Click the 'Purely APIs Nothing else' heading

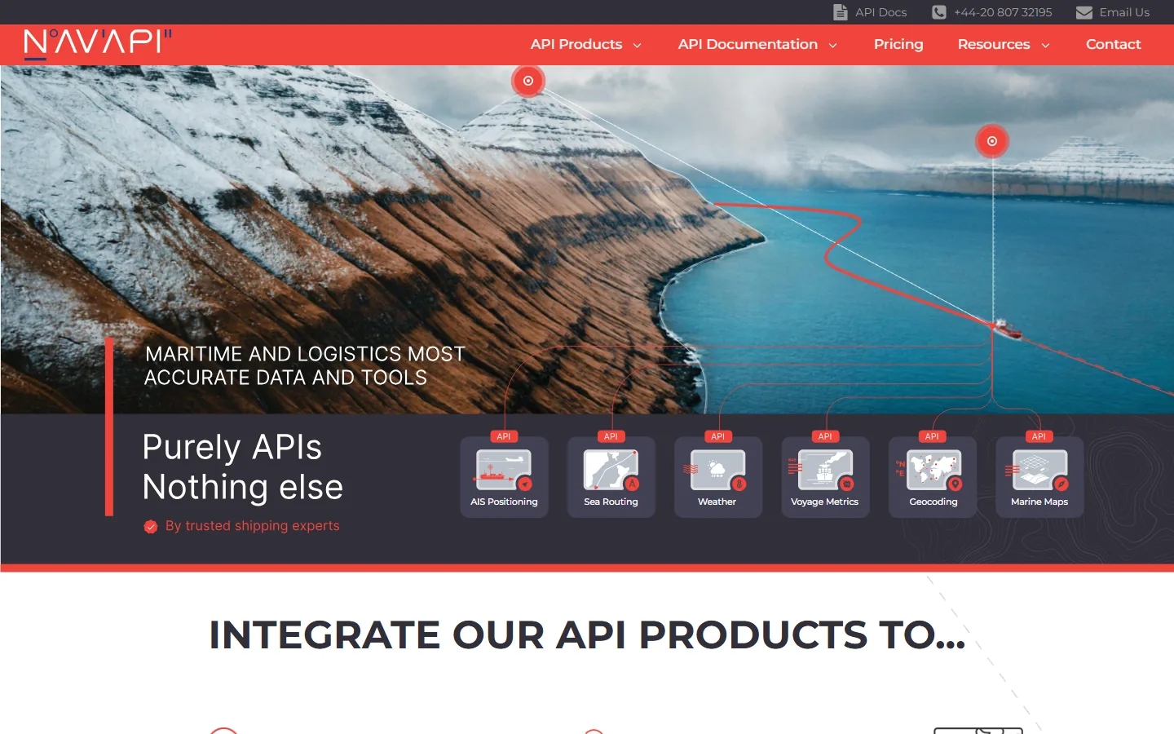pyautogui.click(x=243, y=466)
